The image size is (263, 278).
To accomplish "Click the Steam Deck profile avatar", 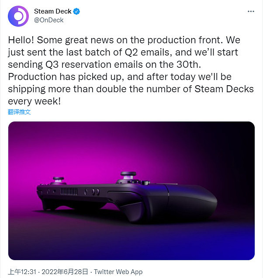I will coord(17,16).
